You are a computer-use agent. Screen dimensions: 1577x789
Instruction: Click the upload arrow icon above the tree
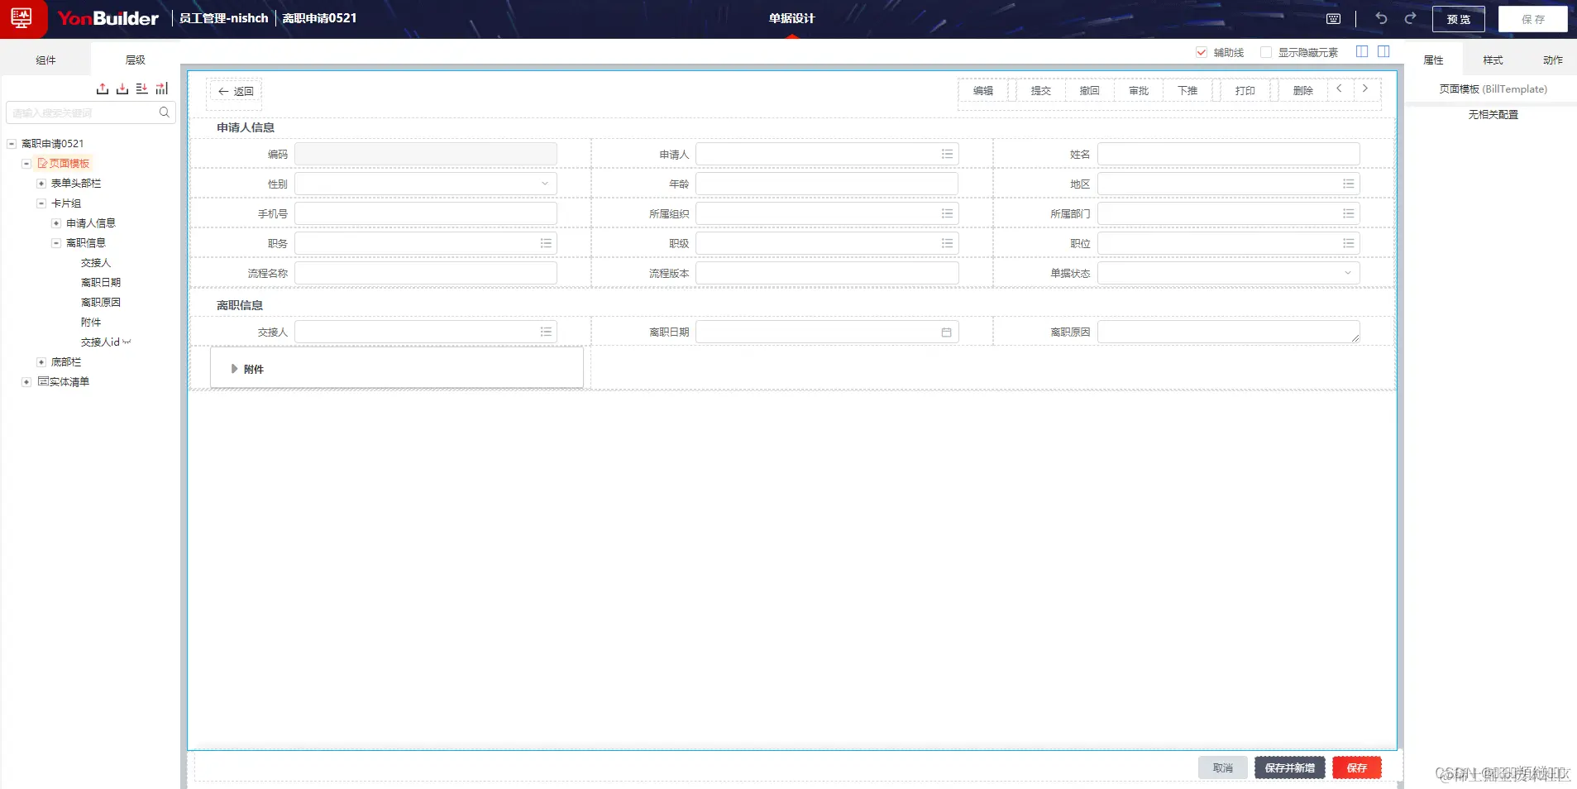coord(103,88)
